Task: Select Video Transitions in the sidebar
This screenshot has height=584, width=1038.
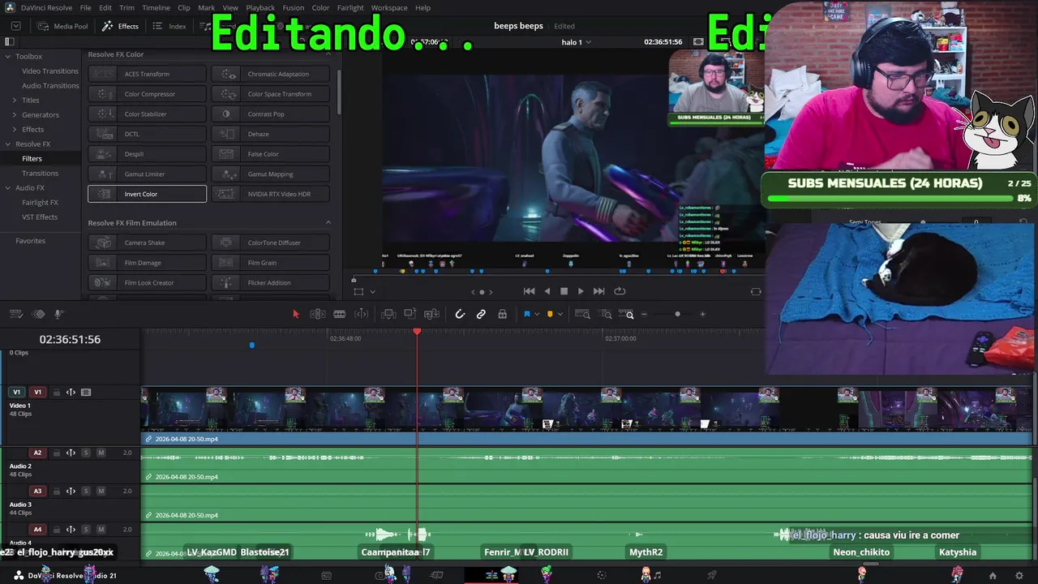Action: pyautogui.click(x=50, y=71)
